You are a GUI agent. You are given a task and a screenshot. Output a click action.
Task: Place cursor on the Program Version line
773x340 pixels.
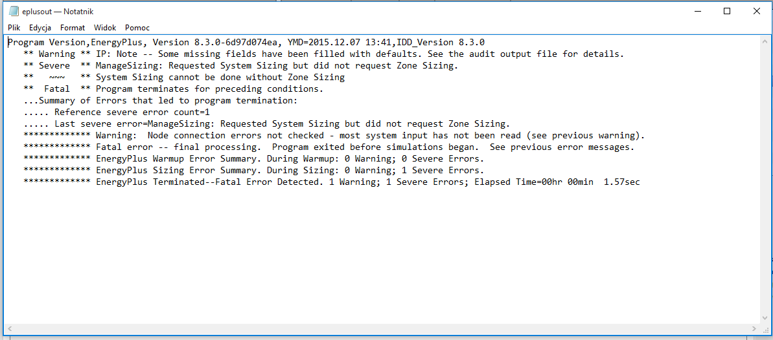pyautogui.click(x=246, y=43)
